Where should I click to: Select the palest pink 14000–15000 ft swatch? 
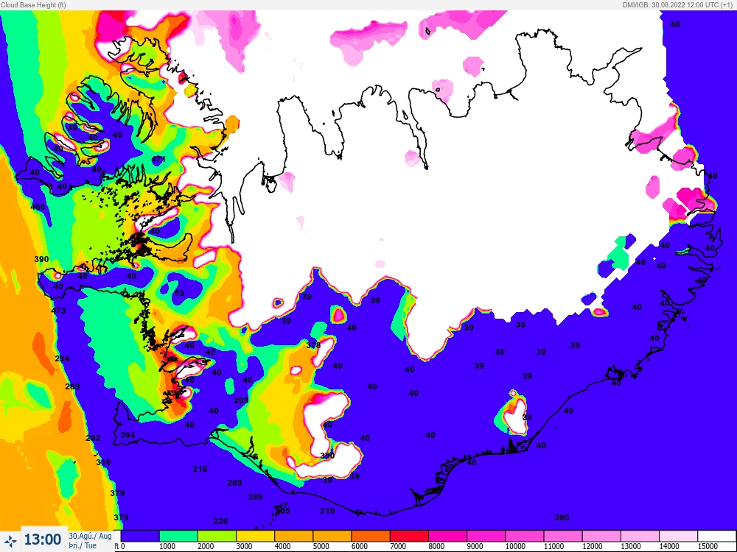click(x=679, y=536)
